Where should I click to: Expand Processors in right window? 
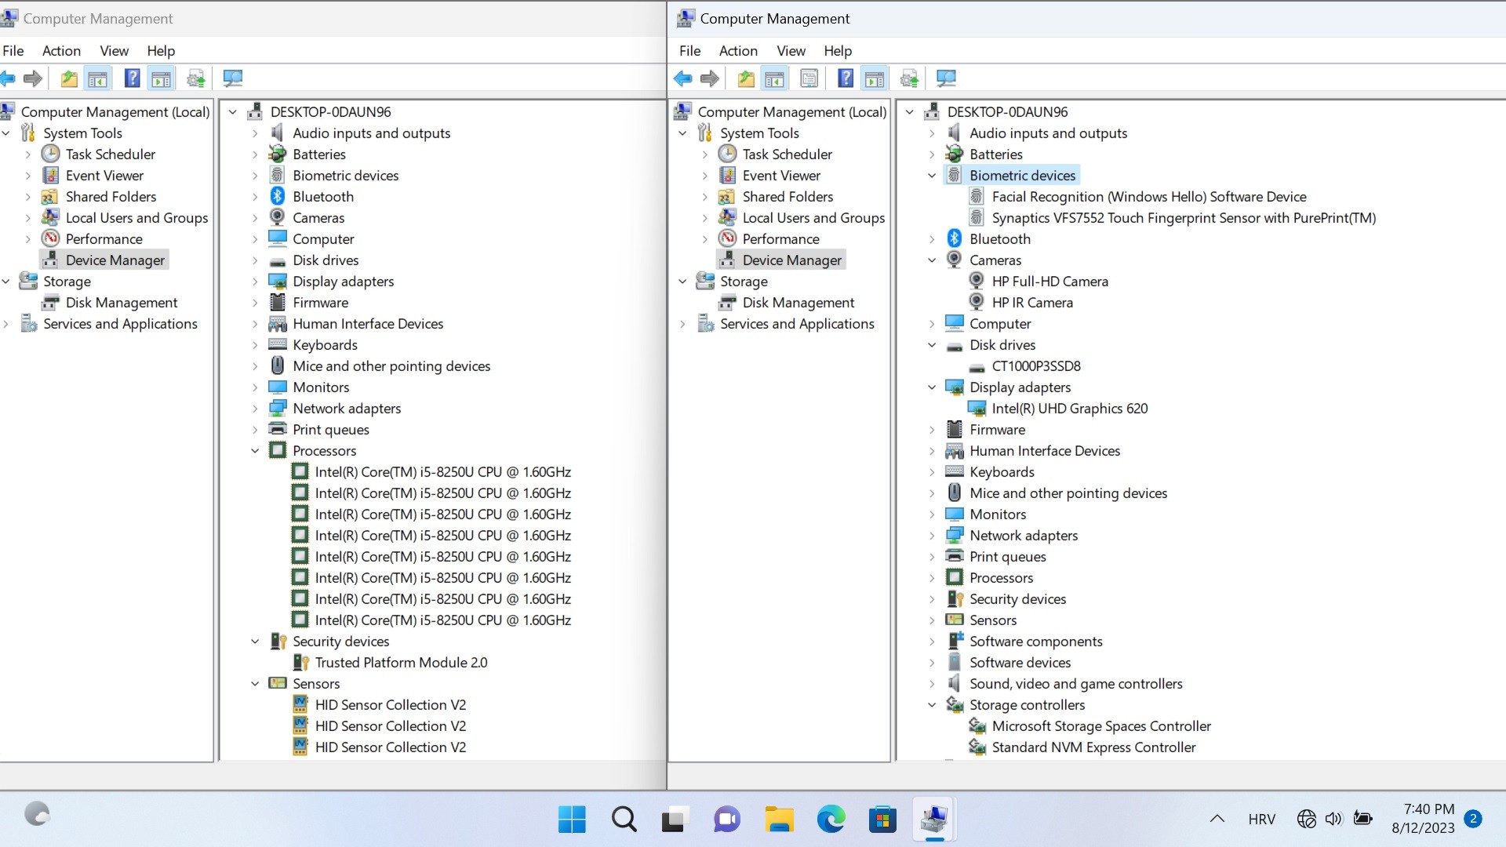pyautogui.click(x=932, y=578)
